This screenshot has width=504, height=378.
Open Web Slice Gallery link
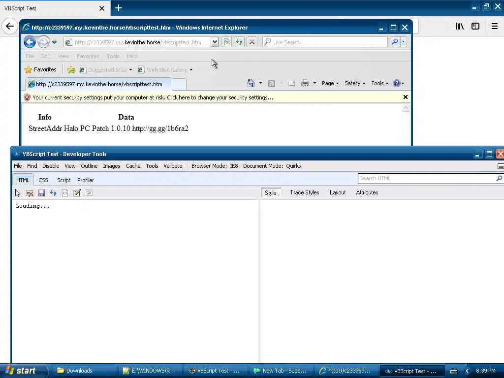[x=165, y=69]
